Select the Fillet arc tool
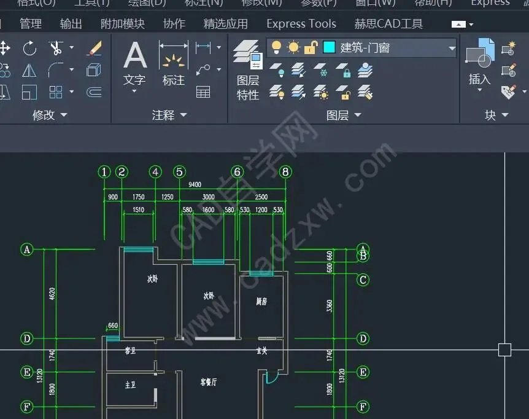This screenshot has width=529, height=419. pyautogui.click(x=56, y=70)
